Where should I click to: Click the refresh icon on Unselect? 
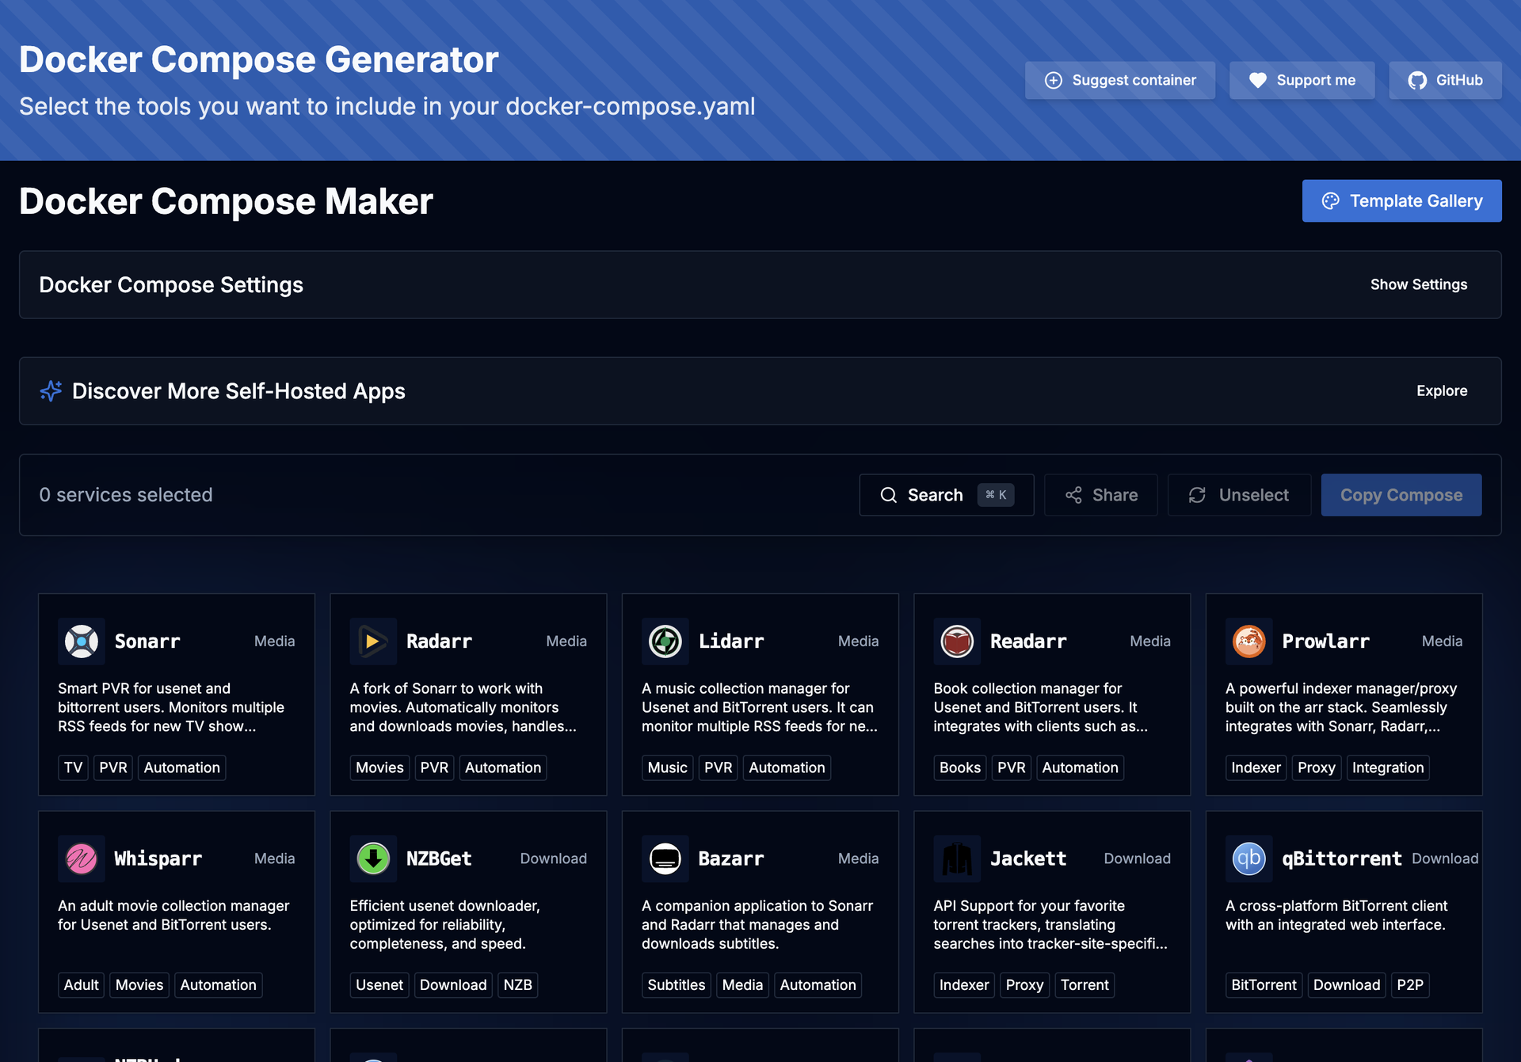tap(1197, 495)
